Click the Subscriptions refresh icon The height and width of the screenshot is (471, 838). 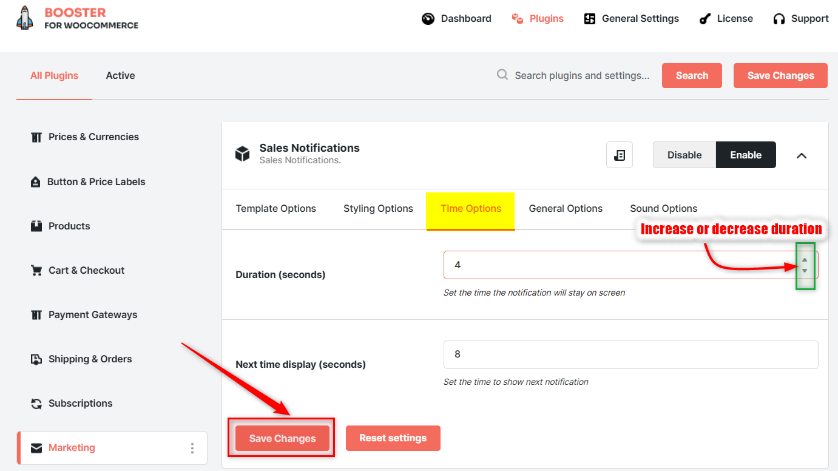pyautogui.click(x=36, y=404)
